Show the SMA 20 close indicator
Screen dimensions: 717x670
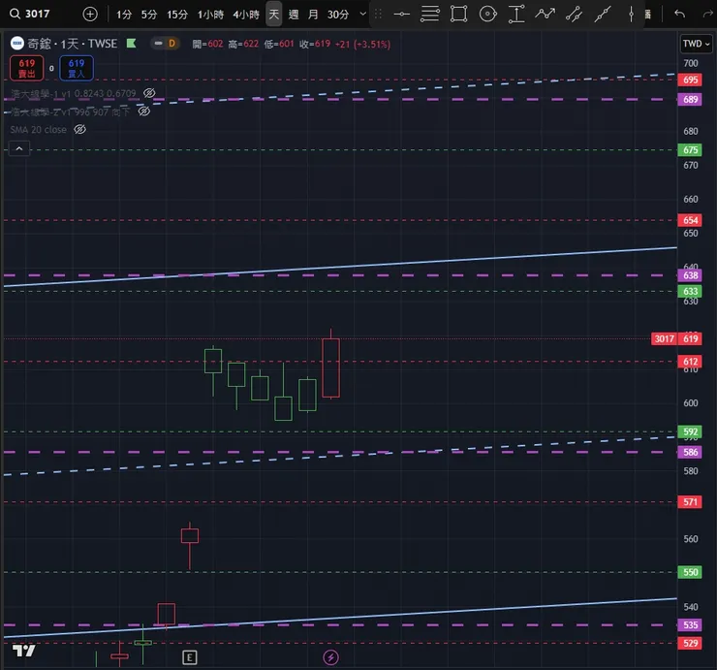point(80,130)
